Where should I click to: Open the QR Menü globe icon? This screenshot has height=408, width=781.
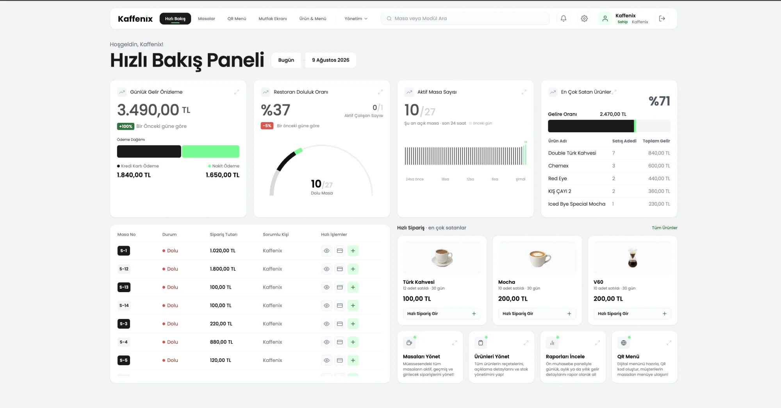(x=624, y=343)
